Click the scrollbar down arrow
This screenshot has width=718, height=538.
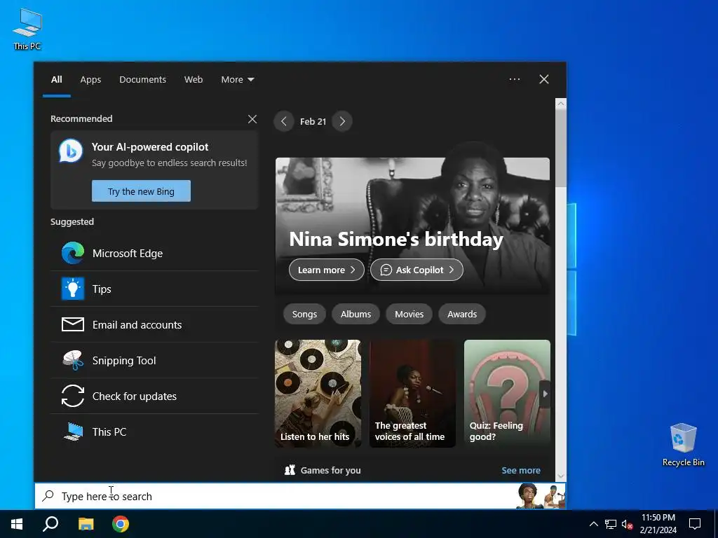(x=560, y=476)
